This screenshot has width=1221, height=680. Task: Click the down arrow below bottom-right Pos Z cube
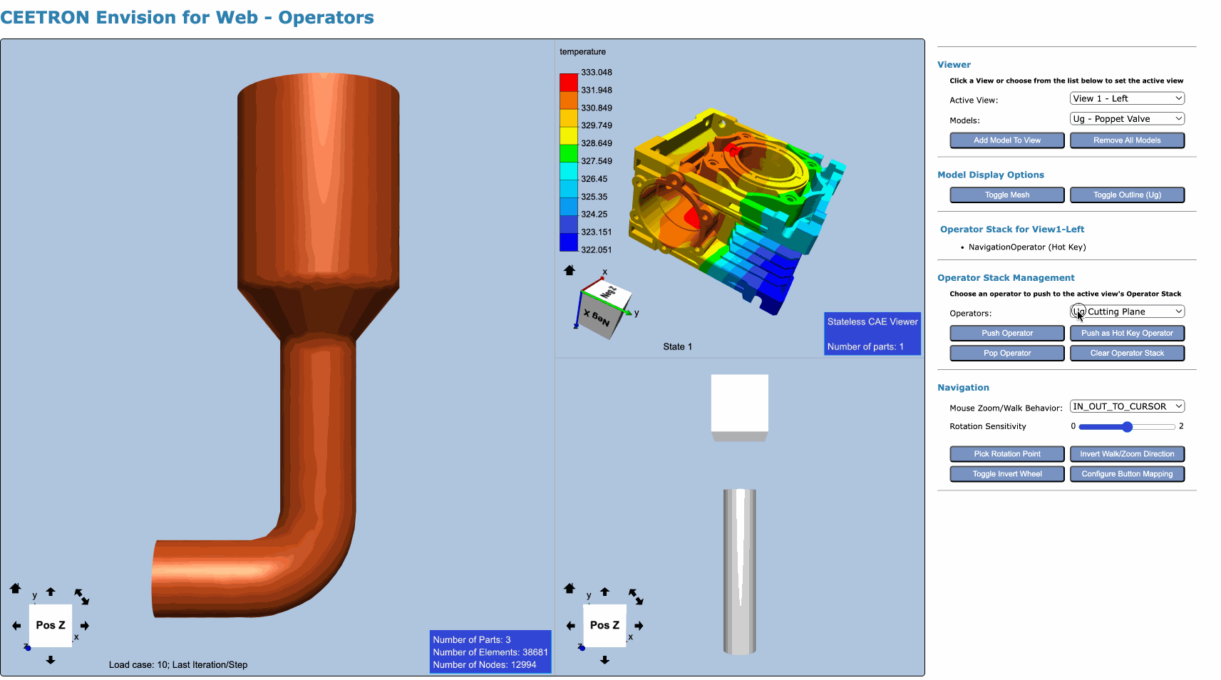[x=604, y=660]
